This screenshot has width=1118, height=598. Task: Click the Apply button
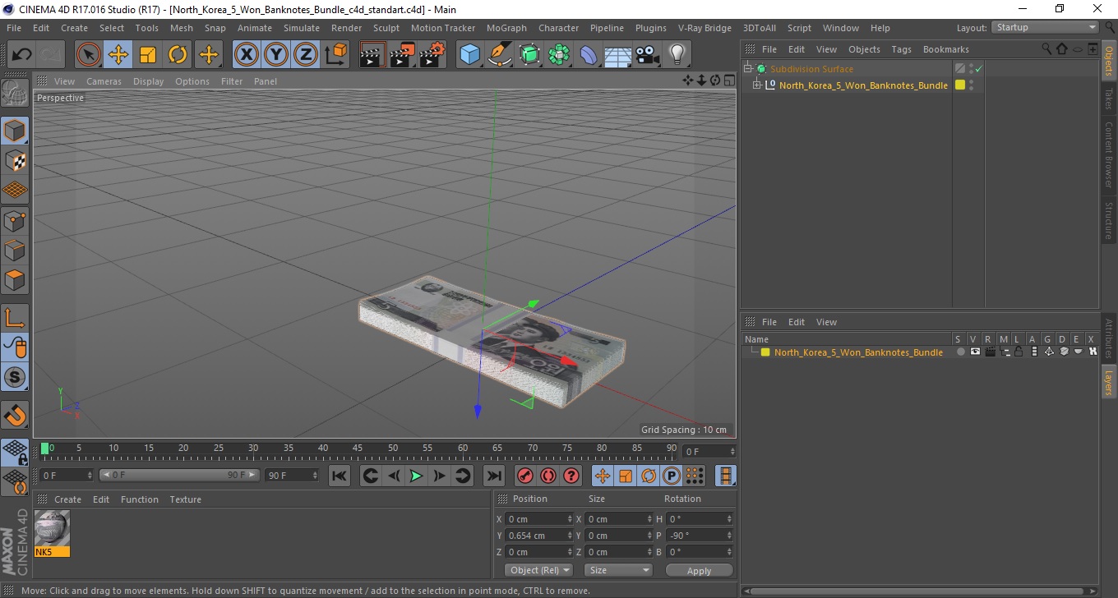tap(699, 570)
